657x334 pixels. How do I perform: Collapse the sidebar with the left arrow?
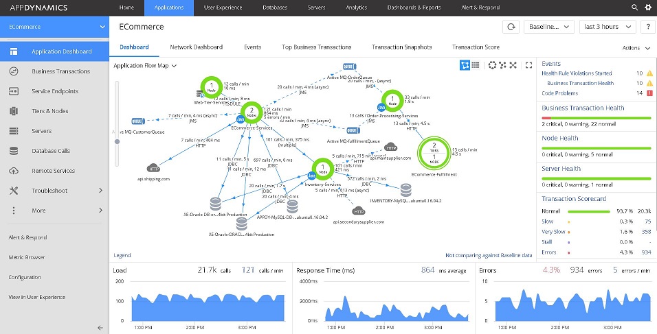[100, 328]
